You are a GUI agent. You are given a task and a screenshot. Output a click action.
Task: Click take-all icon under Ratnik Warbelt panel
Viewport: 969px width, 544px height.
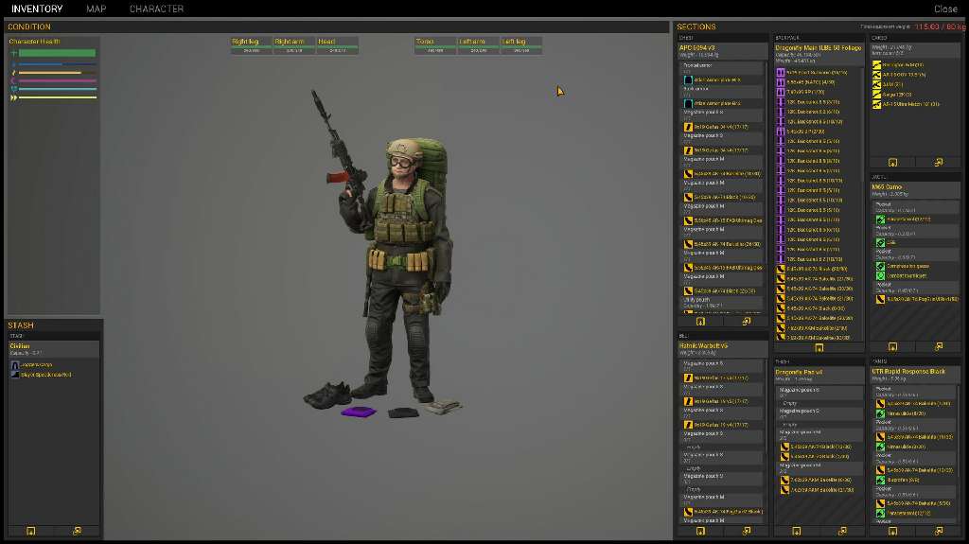pos(700,531)
